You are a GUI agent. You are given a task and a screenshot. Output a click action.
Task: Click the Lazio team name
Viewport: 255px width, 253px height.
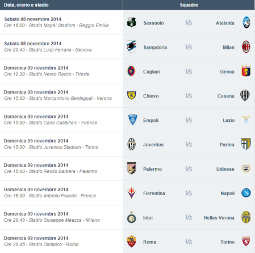tap(228, 120)
